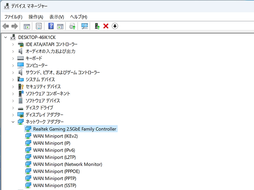Click the green-arrow add driver icon

point(97,26)
